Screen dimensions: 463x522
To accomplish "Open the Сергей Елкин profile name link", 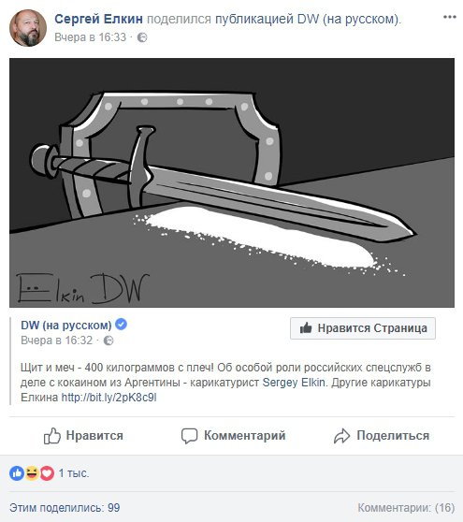I will coord(98,19).
